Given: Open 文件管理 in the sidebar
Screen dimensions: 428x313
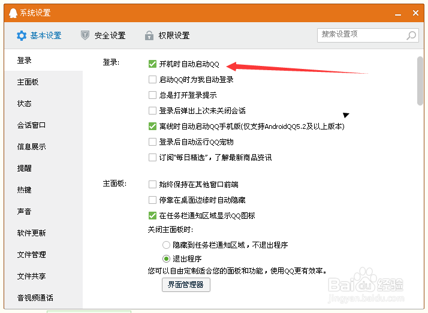Looking at the screenshot, I should (x=43, y=255).
